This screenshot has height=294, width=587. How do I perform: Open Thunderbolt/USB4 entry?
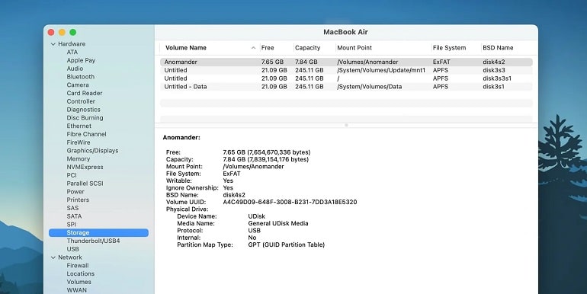[x=93, y=241]
